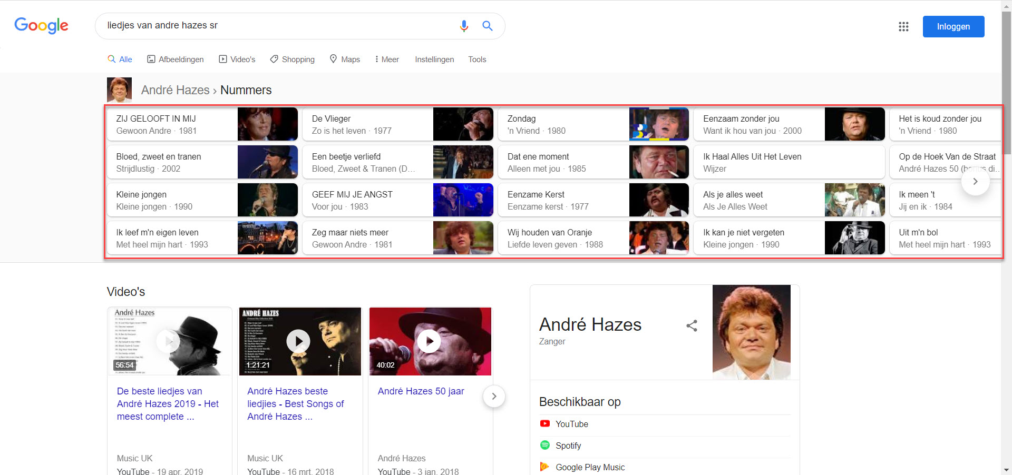Select Het is koud zonder jou
Viewport: 1012px width, 475px height.
946,124
